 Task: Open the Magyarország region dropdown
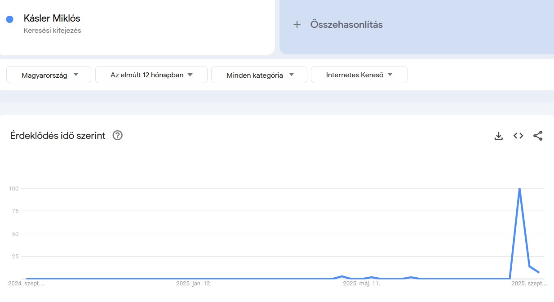coord(48,74)
